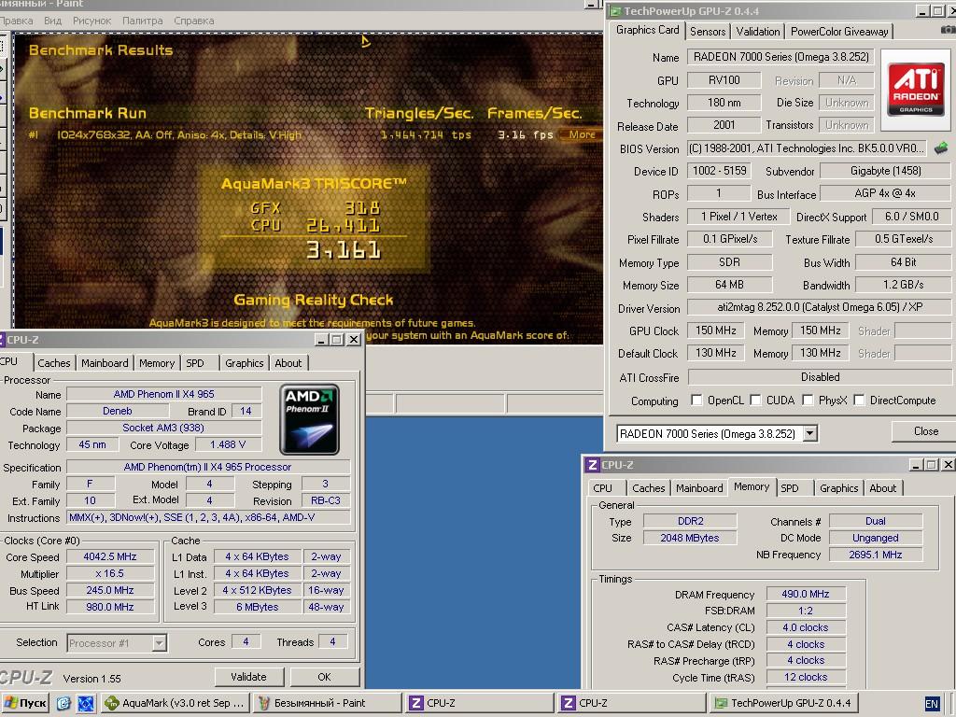
Task: Enable the OpenCL checkbox
Action: click(x=696, y=400)
